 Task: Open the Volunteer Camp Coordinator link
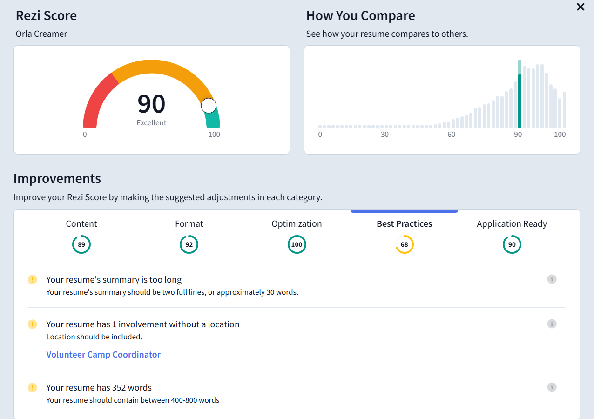(103, 355)
